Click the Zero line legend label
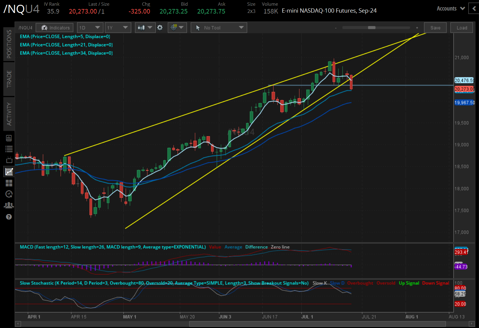Image resolution: width=479 pixels, height=328 pixels. [280, 247]
